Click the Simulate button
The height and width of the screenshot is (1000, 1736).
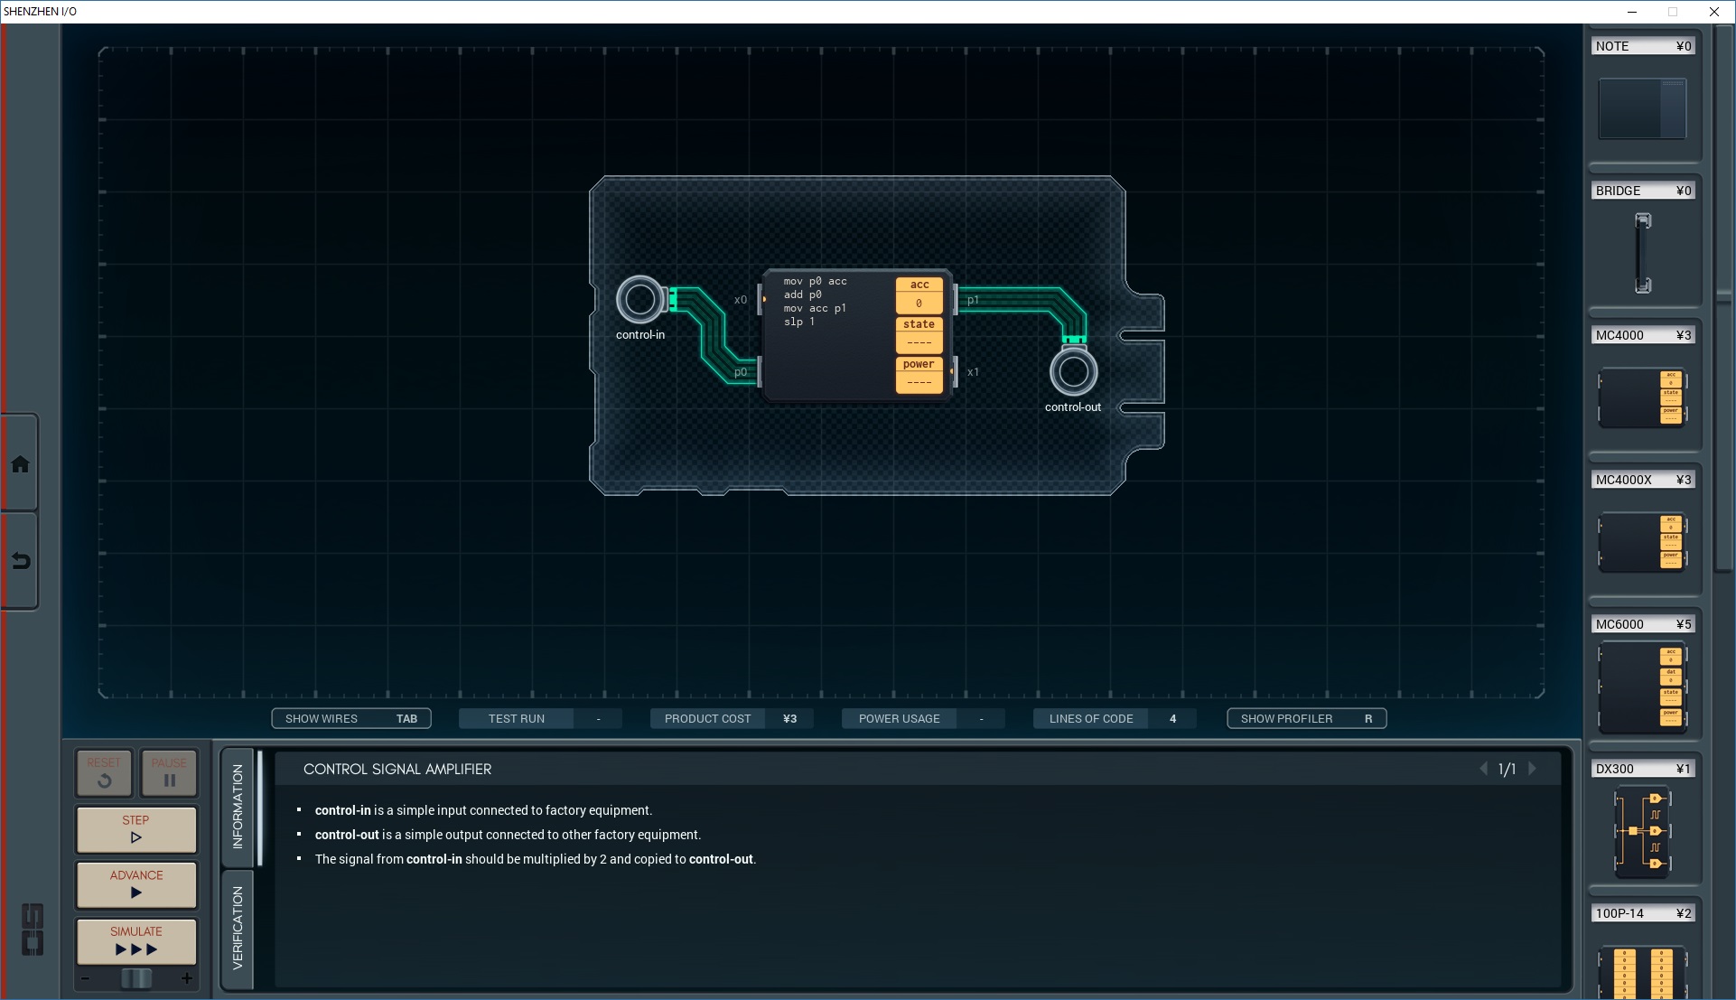[x=136, y=940]
